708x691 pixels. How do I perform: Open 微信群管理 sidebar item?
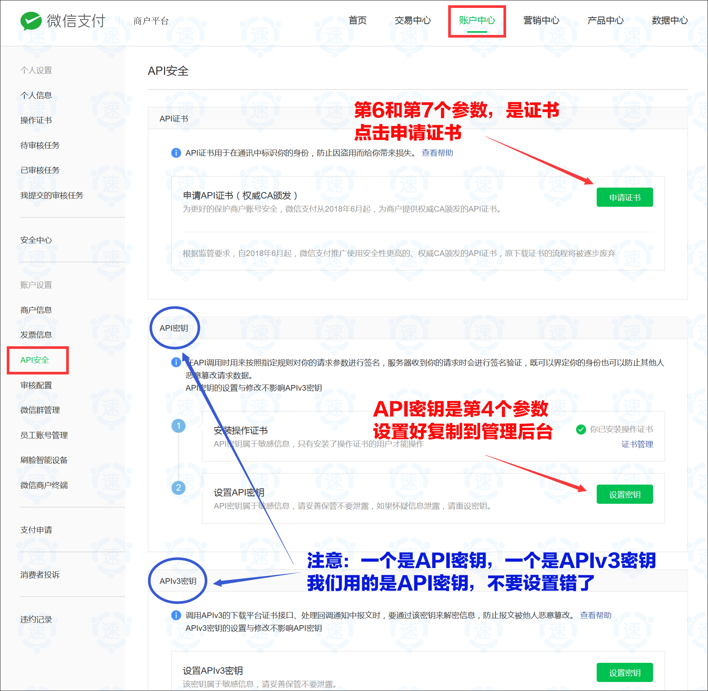point(40,410)
